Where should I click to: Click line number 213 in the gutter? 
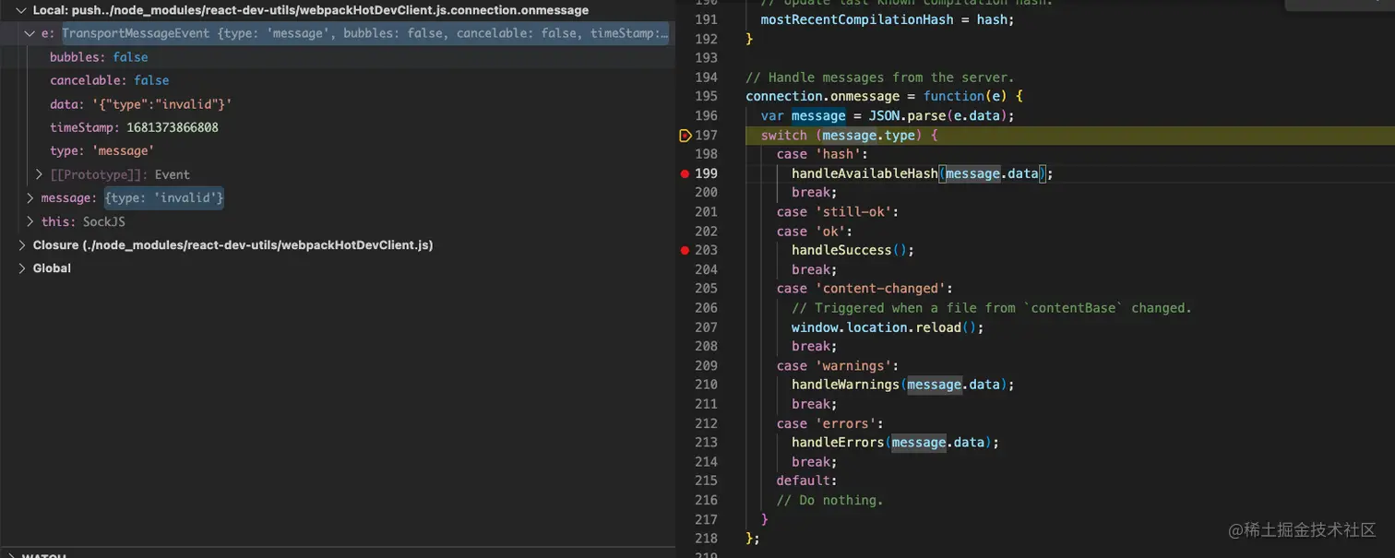pyautogui.click(x=706, y=443)
